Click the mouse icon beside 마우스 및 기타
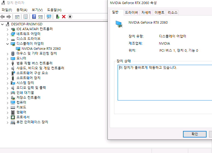This screenshot has height=153, width=212. click(x=13, y=54)
